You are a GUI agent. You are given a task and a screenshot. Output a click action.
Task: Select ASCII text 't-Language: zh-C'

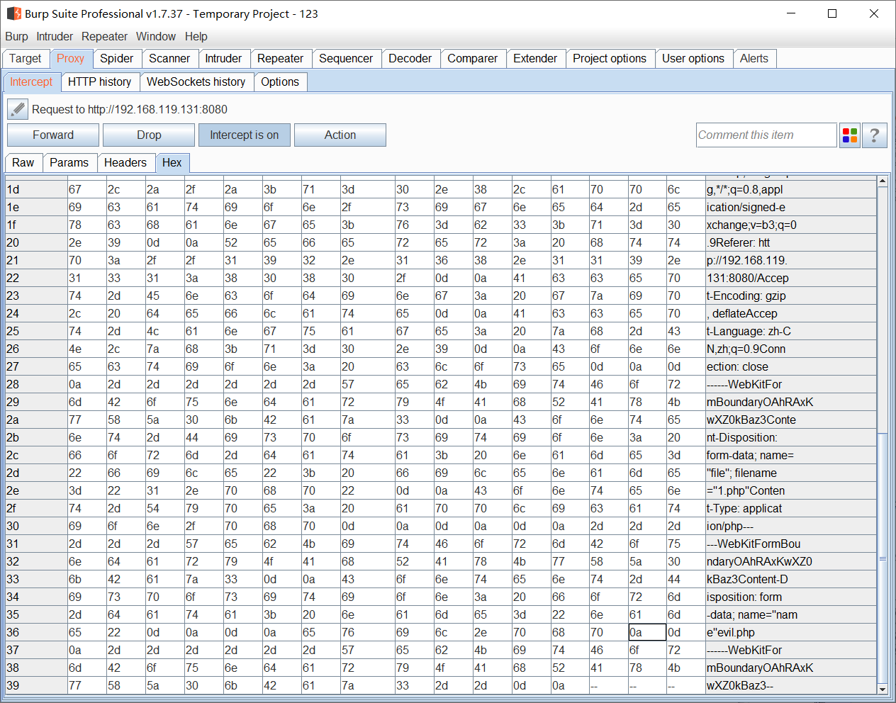(749, 331)
